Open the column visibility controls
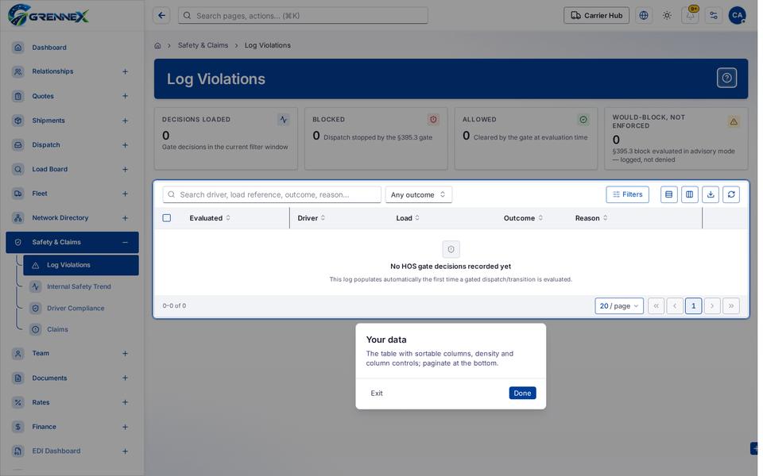This screenshot has width=763, height=476. (x=690, y=195)
